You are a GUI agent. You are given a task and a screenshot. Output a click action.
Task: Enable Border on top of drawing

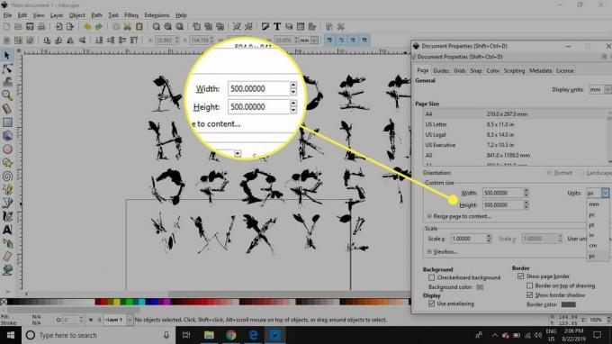click(x=529, y=285)
